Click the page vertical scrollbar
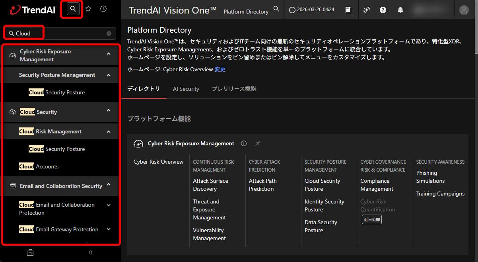 [476, 28]
